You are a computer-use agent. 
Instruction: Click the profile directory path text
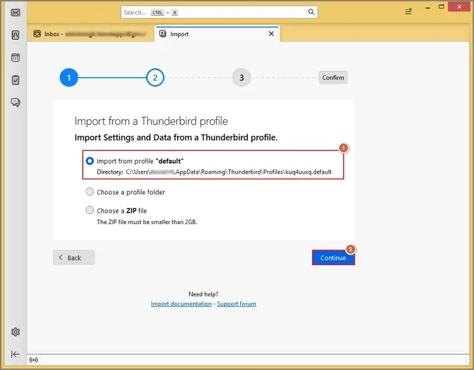(x=229, y=172)
